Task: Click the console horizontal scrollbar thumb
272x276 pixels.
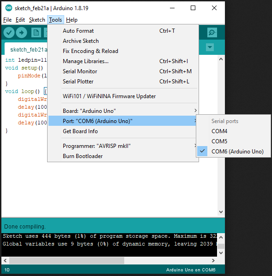Action: click(x=66, y=260)
